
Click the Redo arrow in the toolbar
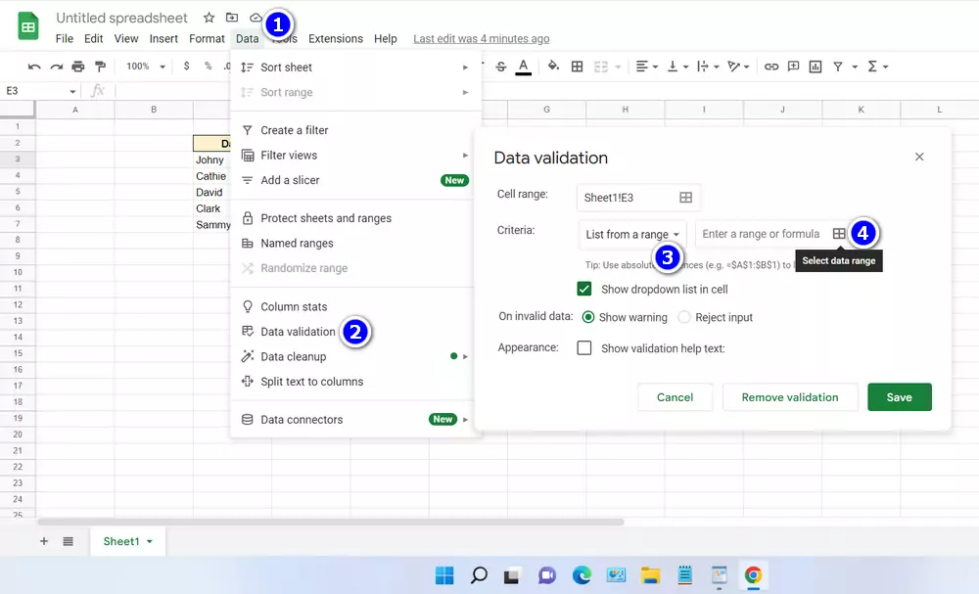[56, 67]
